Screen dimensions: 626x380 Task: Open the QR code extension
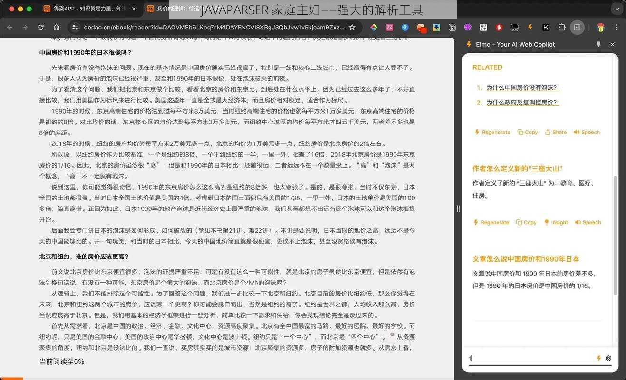483,28
